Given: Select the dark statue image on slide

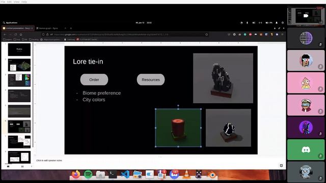Looking at the screenshot, I should click(x=223, y=78).
